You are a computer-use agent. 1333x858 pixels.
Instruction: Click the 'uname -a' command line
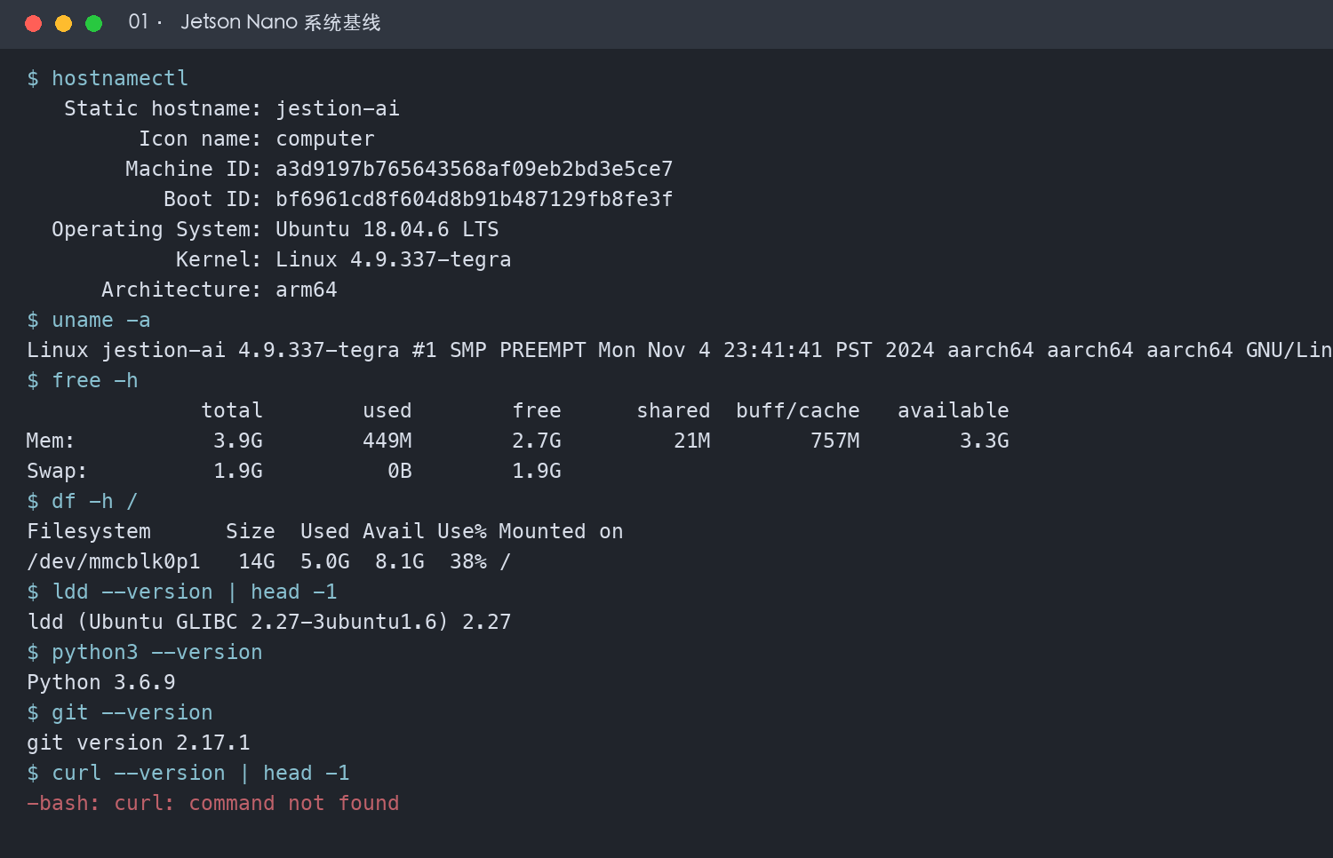[x=89, y=320]
